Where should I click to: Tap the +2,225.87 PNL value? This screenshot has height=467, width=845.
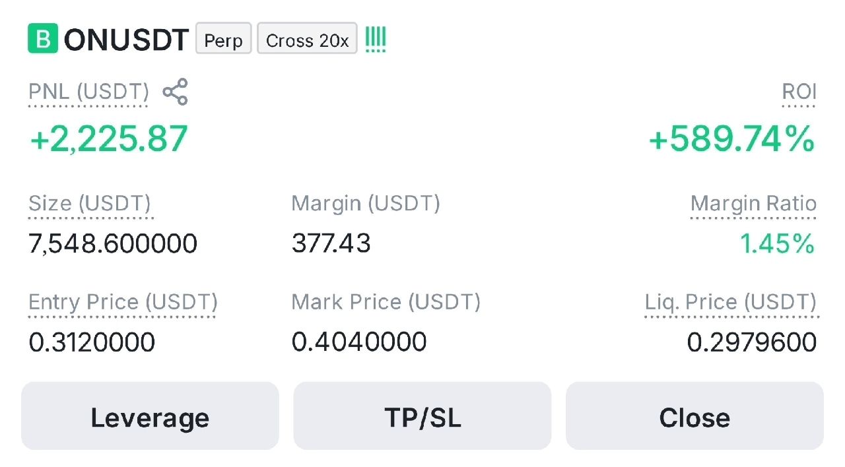[109, 139]
